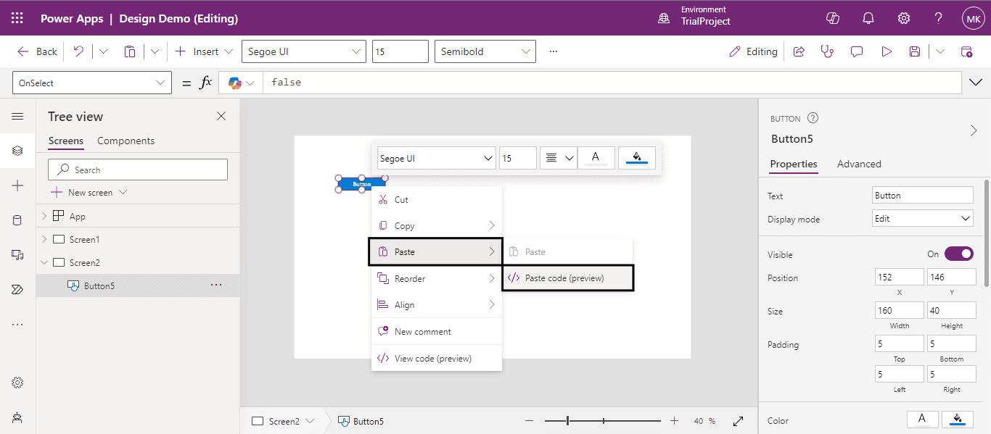Collapse the Screen2 tree node
The image size is (991, 434).
pos(44,262)
